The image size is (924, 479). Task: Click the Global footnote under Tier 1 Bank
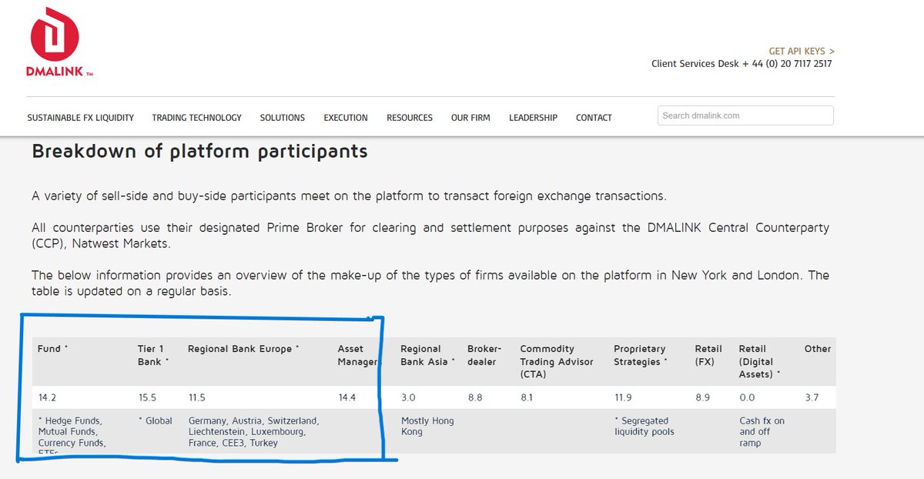click(155, 421)
